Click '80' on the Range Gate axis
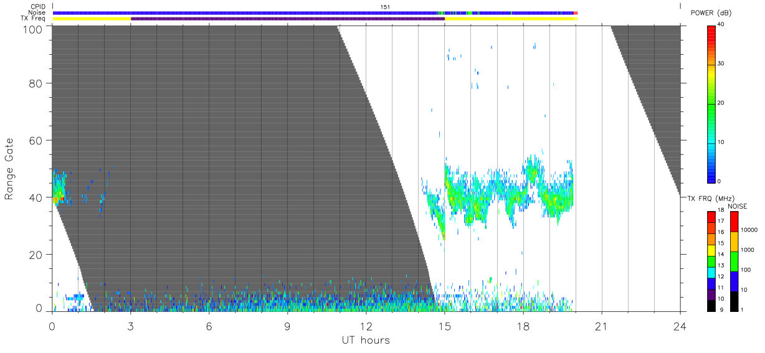765x353 pixels. point(37,83)
